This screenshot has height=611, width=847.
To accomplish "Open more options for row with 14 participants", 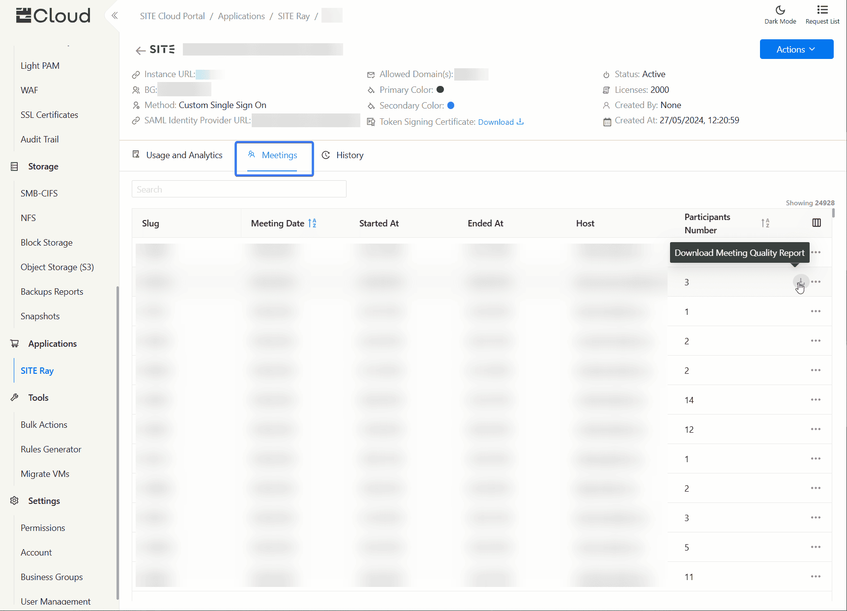I will 816,400.
